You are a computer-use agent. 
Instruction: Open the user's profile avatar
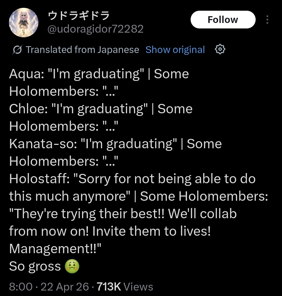pos(24,23)
